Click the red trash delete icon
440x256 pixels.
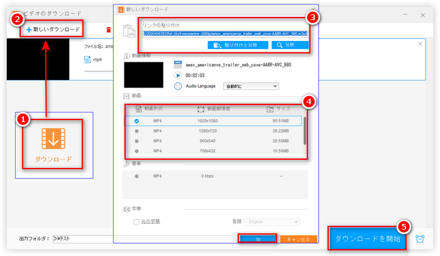click(x=109, y=30)
